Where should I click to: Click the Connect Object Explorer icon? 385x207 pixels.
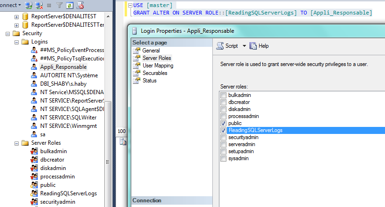(29, 6)
